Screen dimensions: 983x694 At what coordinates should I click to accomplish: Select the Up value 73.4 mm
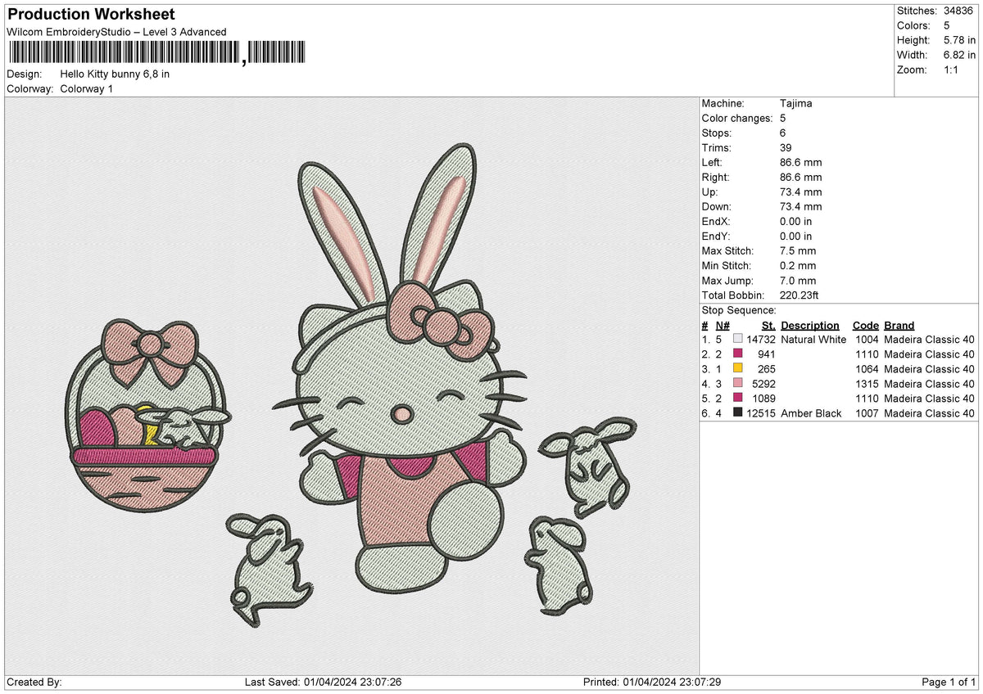tap(801, 192)
